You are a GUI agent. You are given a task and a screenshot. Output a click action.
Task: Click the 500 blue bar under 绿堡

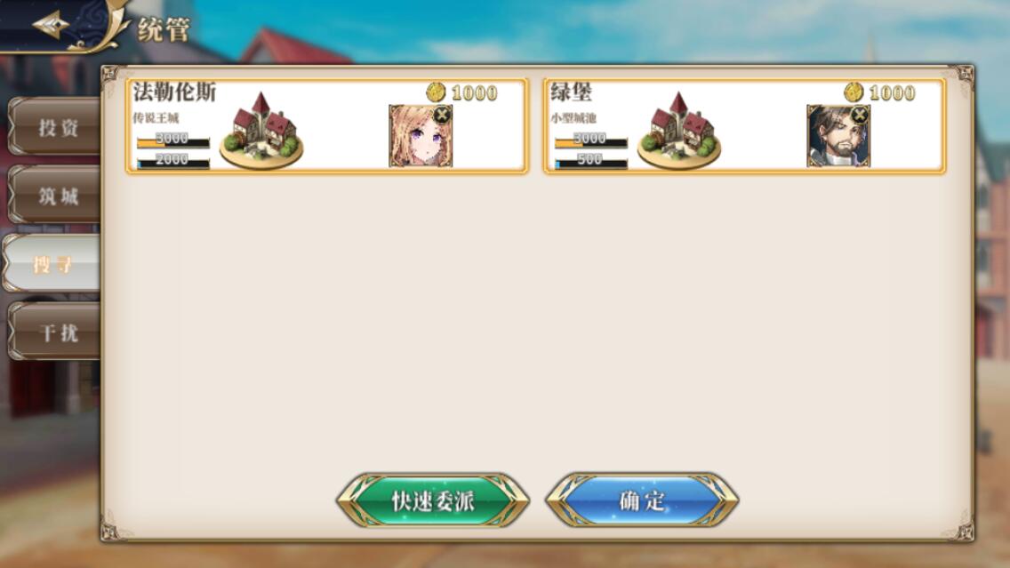[590, 161]
